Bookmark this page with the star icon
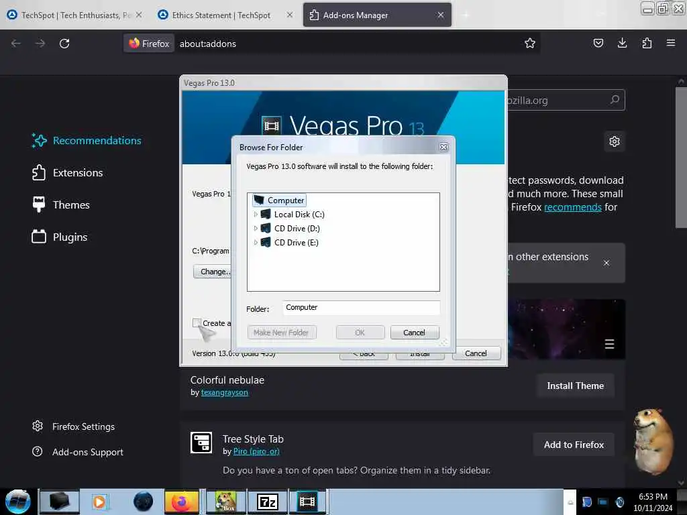This screenshot has width=687, height=515. (x=530, y=43)
